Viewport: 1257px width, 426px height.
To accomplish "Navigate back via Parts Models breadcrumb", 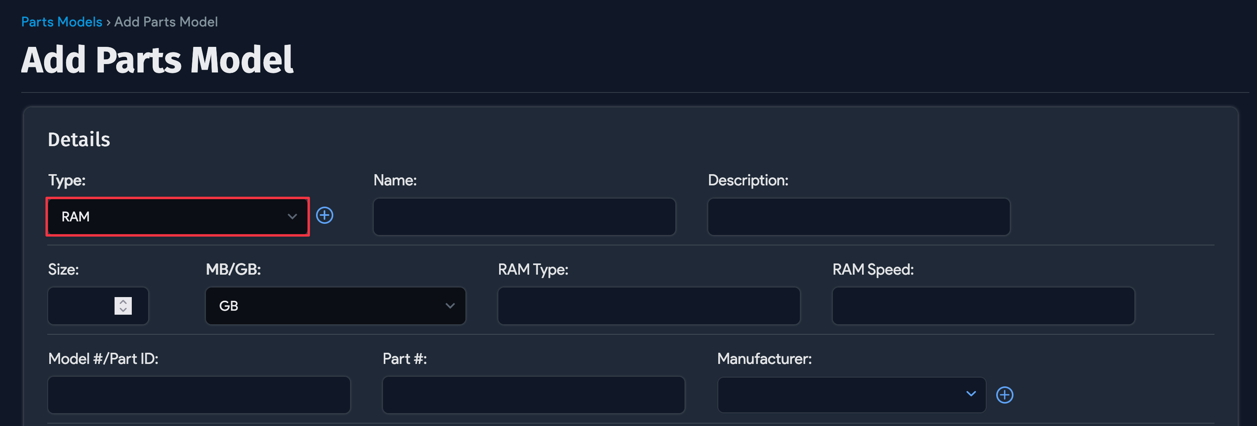I will (x=61, y=22).
